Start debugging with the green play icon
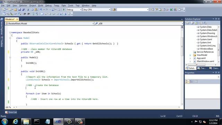The image size is (222, 125). pyautogui.click(x=64, y=10)
